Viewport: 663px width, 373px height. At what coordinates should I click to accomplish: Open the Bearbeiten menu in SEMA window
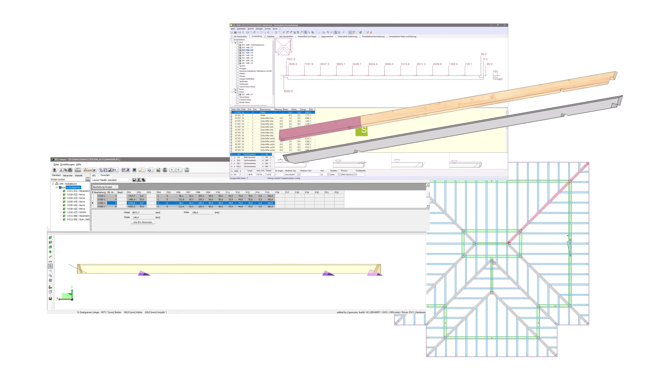click(241, 29)
